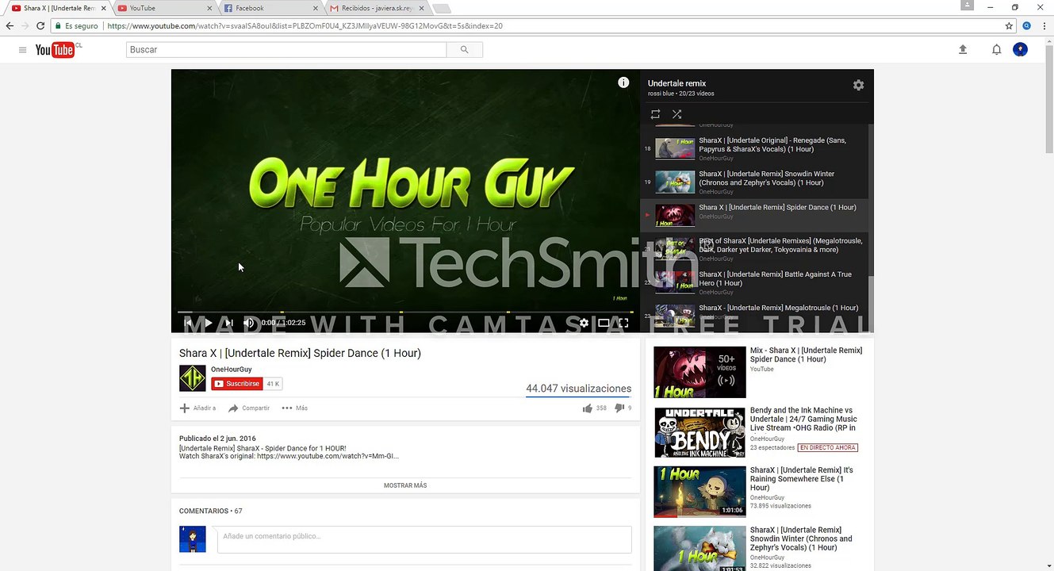Click Añadir a to save the video
Viewport: 1054px width, 571px height.
pos(197,408)
